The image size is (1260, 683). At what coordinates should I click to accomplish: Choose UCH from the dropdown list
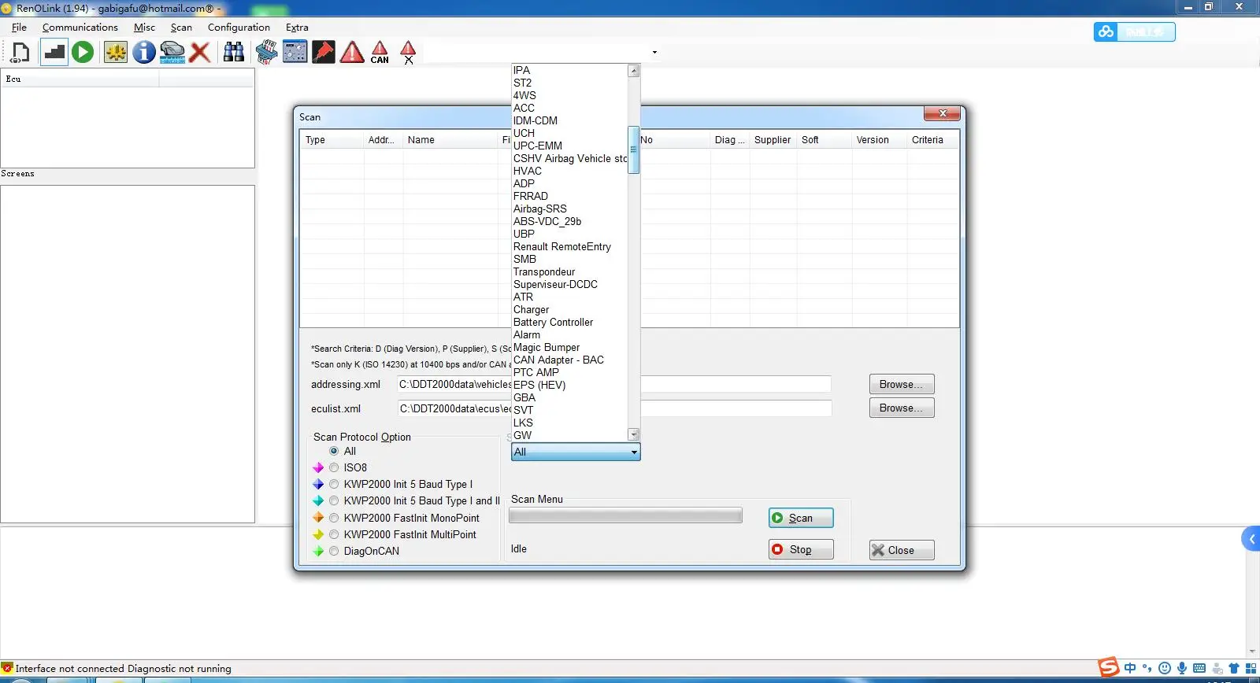click(524, 133)
